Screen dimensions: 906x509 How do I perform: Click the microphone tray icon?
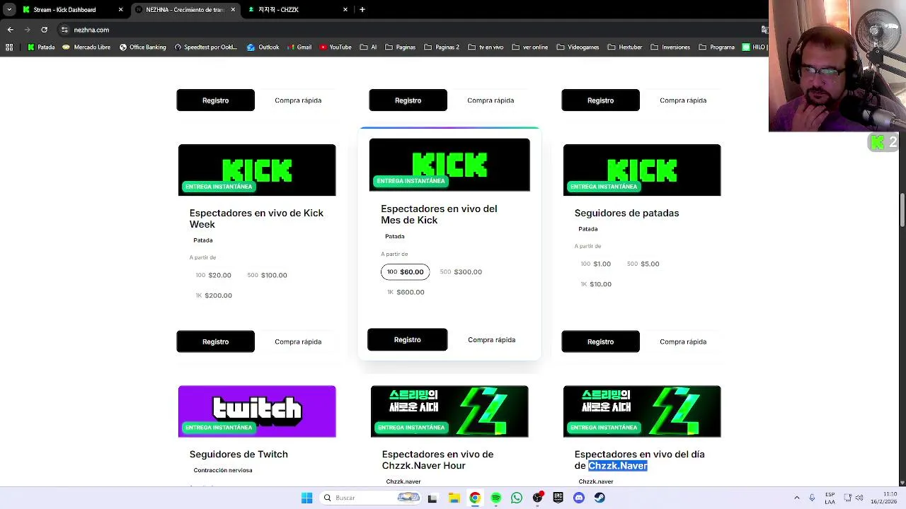point(812,498)
